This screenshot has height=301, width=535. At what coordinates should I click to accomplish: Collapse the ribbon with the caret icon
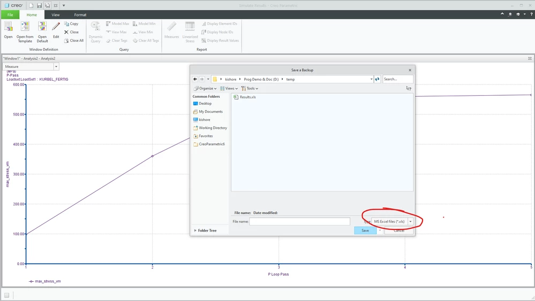click(502, 14)
